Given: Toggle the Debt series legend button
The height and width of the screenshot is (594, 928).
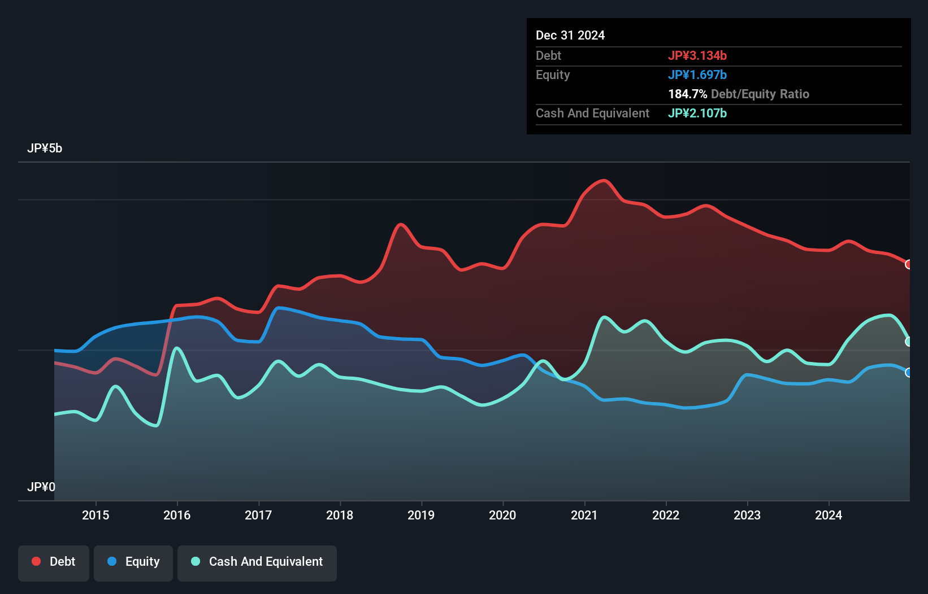Looking at the screenshot, I should coord(54,563).
